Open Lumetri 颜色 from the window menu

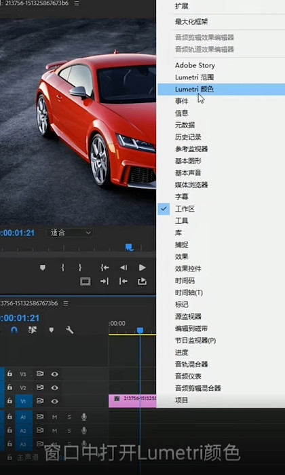point(221,90)
